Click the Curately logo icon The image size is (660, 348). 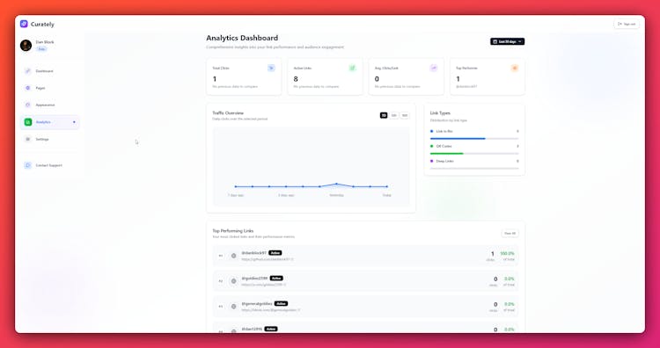pyautogui.click(x=24, y=24)
